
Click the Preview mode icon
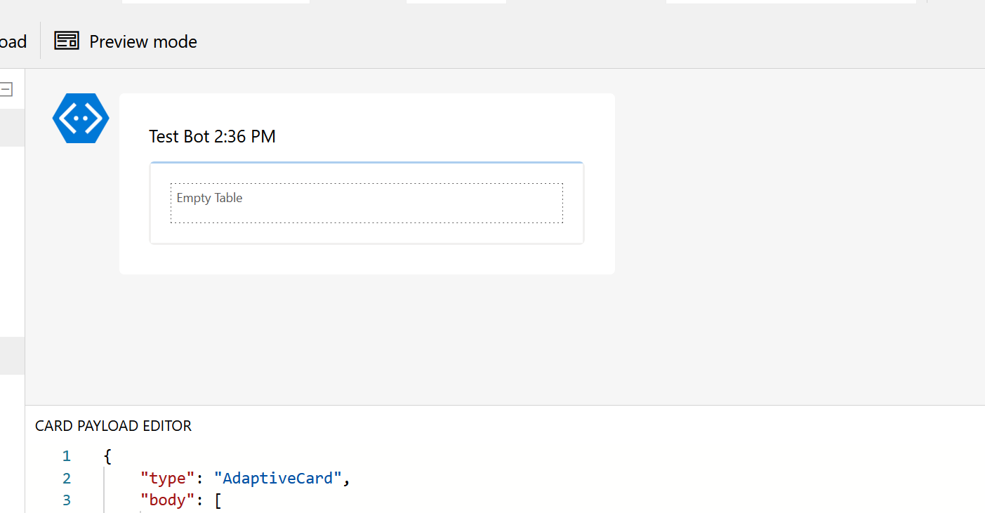coord(67,41)
